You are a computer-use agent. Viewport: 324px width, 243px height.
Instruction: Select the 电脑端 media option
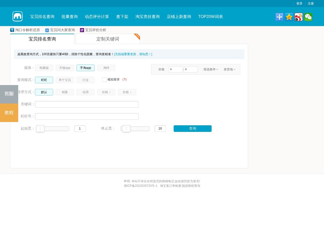click(44, 68)
